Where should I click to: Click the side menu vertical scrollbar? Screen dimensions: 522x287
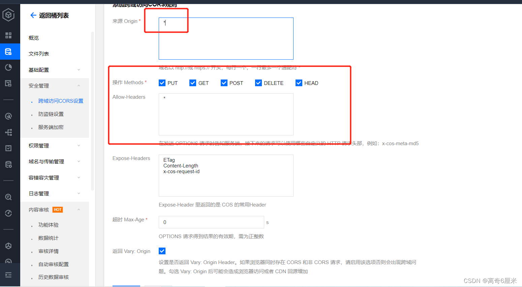pyautogui.click(x=92, y=111)
